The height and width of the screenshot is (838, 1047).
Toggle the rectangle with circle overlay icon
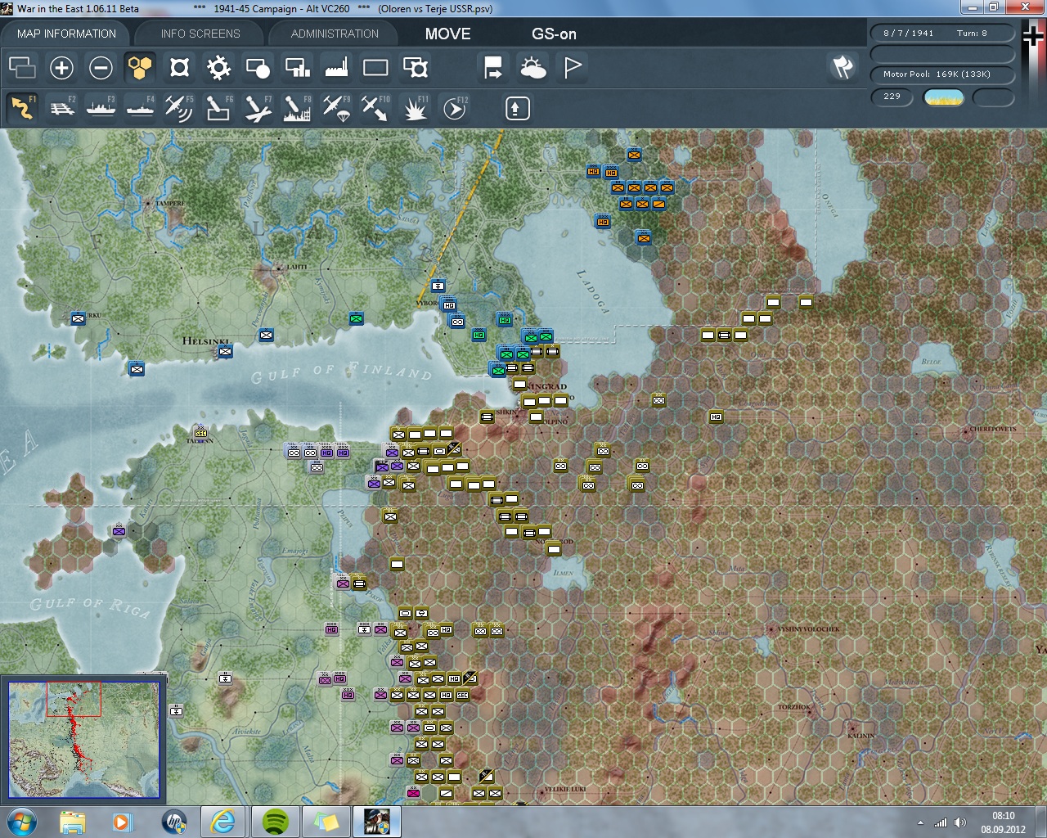pos(258,67)
